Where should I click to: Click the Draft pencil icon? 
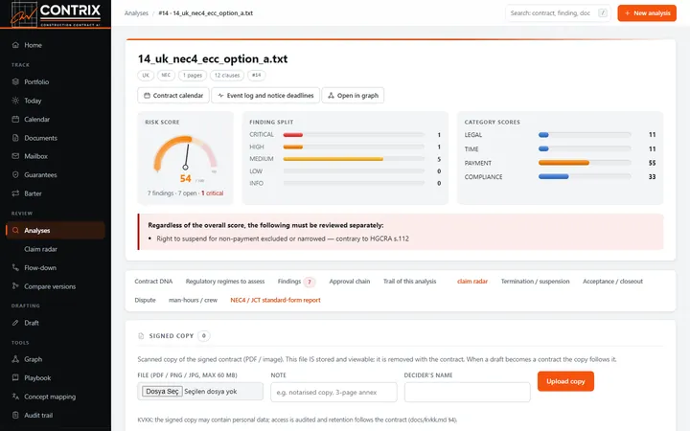pos(15,323)
